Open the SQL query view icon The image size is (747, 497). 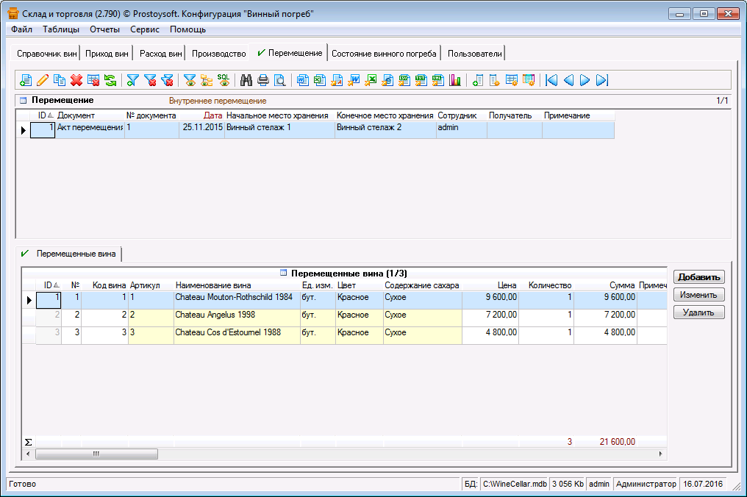(x=223, y=80)
